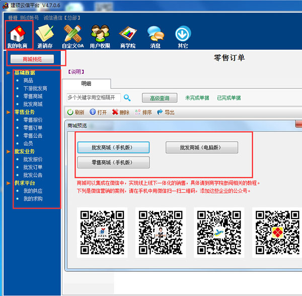Click the 供求平台 heading
This screenshot has height=296, width=302.
25,183
